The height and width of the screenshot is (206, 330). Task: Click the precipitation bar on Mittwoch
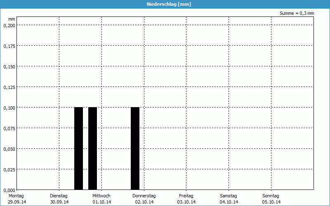pos(135,148)
